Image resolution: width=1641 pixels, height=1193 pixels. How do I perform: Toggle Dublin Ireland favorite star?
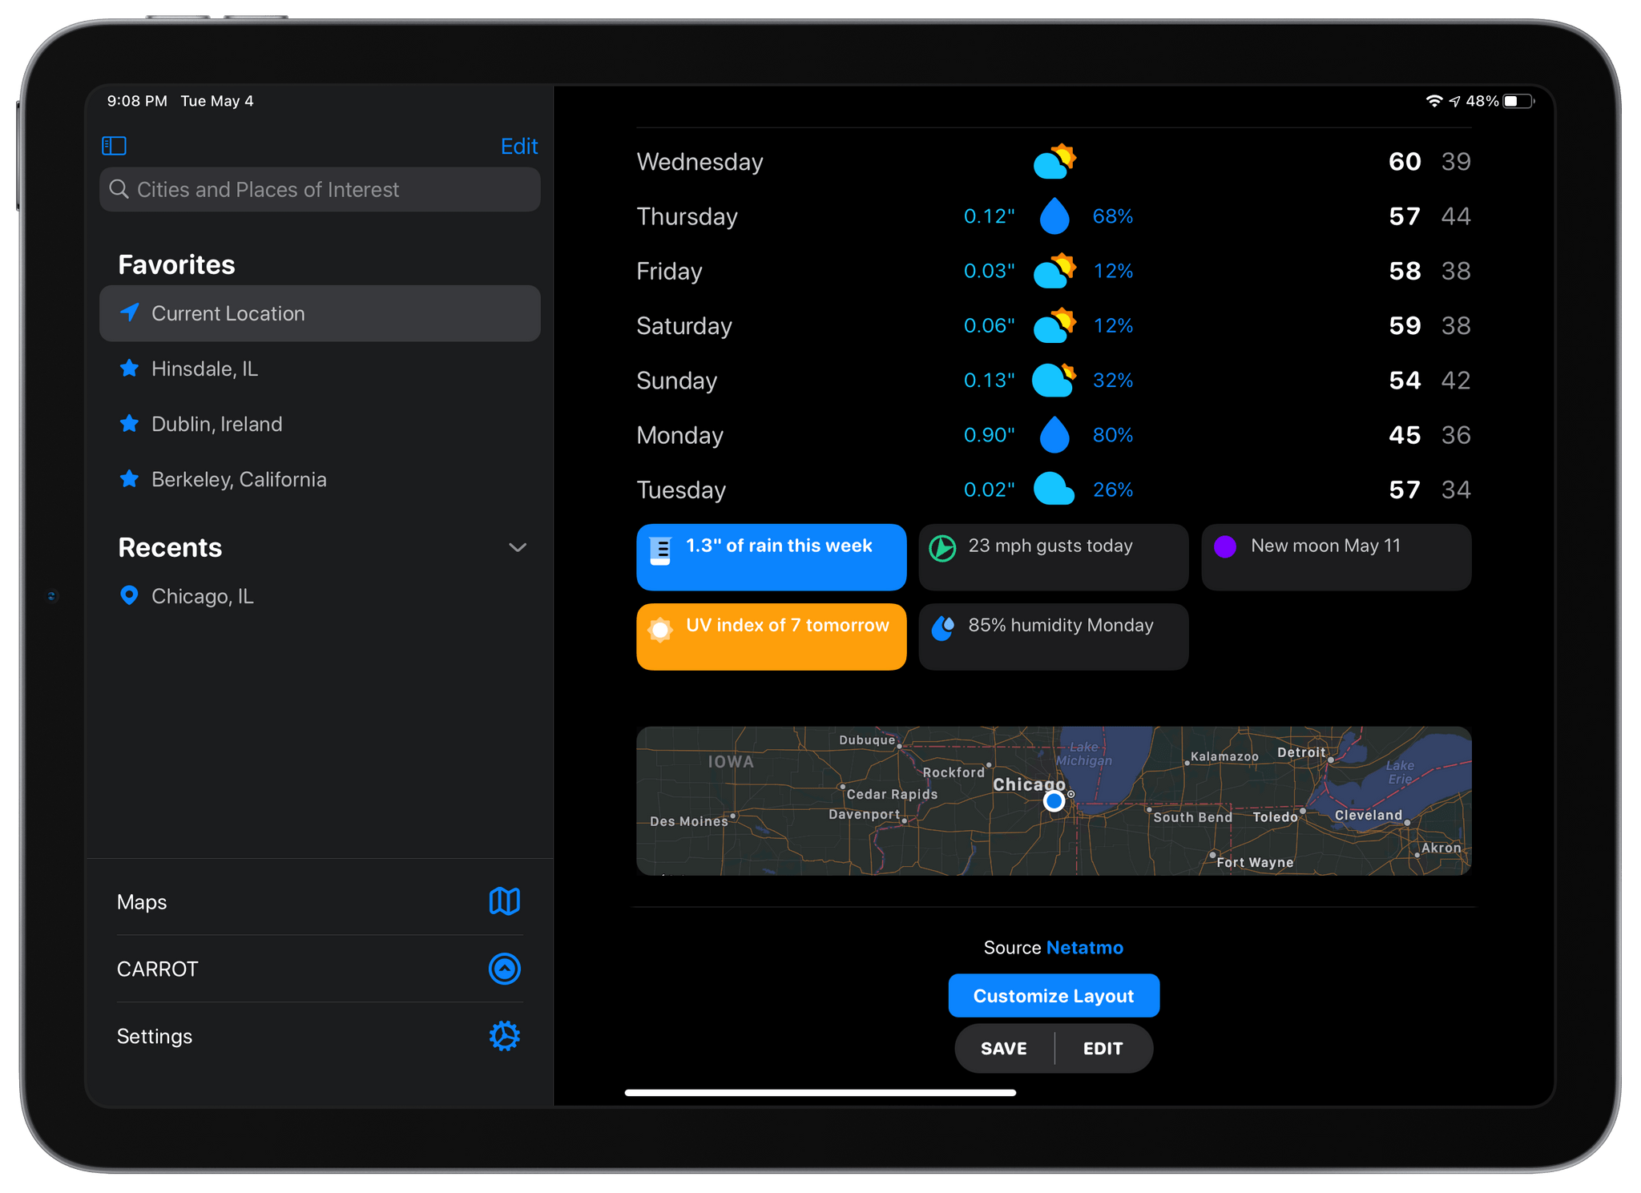pyautogui.click(x=126, y=423)
